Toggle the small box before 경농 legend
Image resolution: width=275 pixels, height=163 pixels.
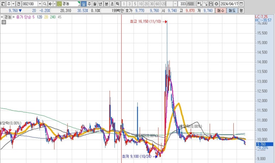pyautogui.click(x=2, y=17)
